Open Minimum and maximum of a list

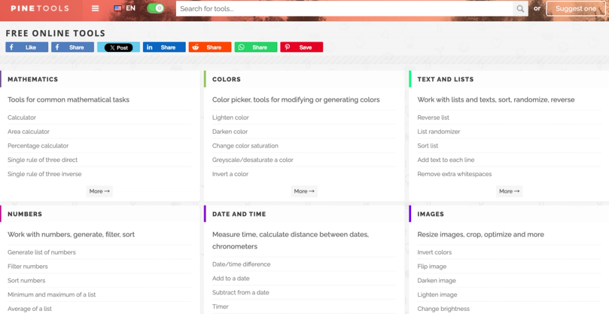point(52,294)
